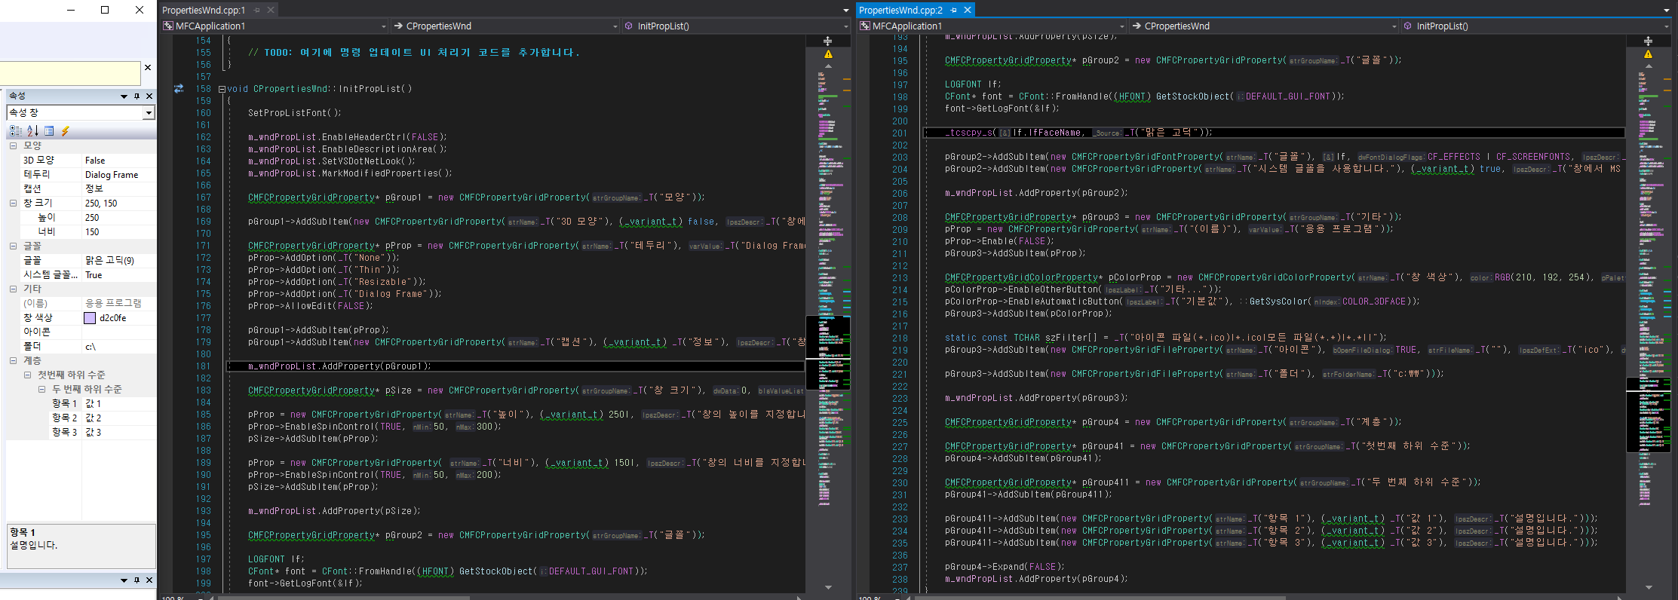Select the 항목 3 value 값 3

coord(94,432)
